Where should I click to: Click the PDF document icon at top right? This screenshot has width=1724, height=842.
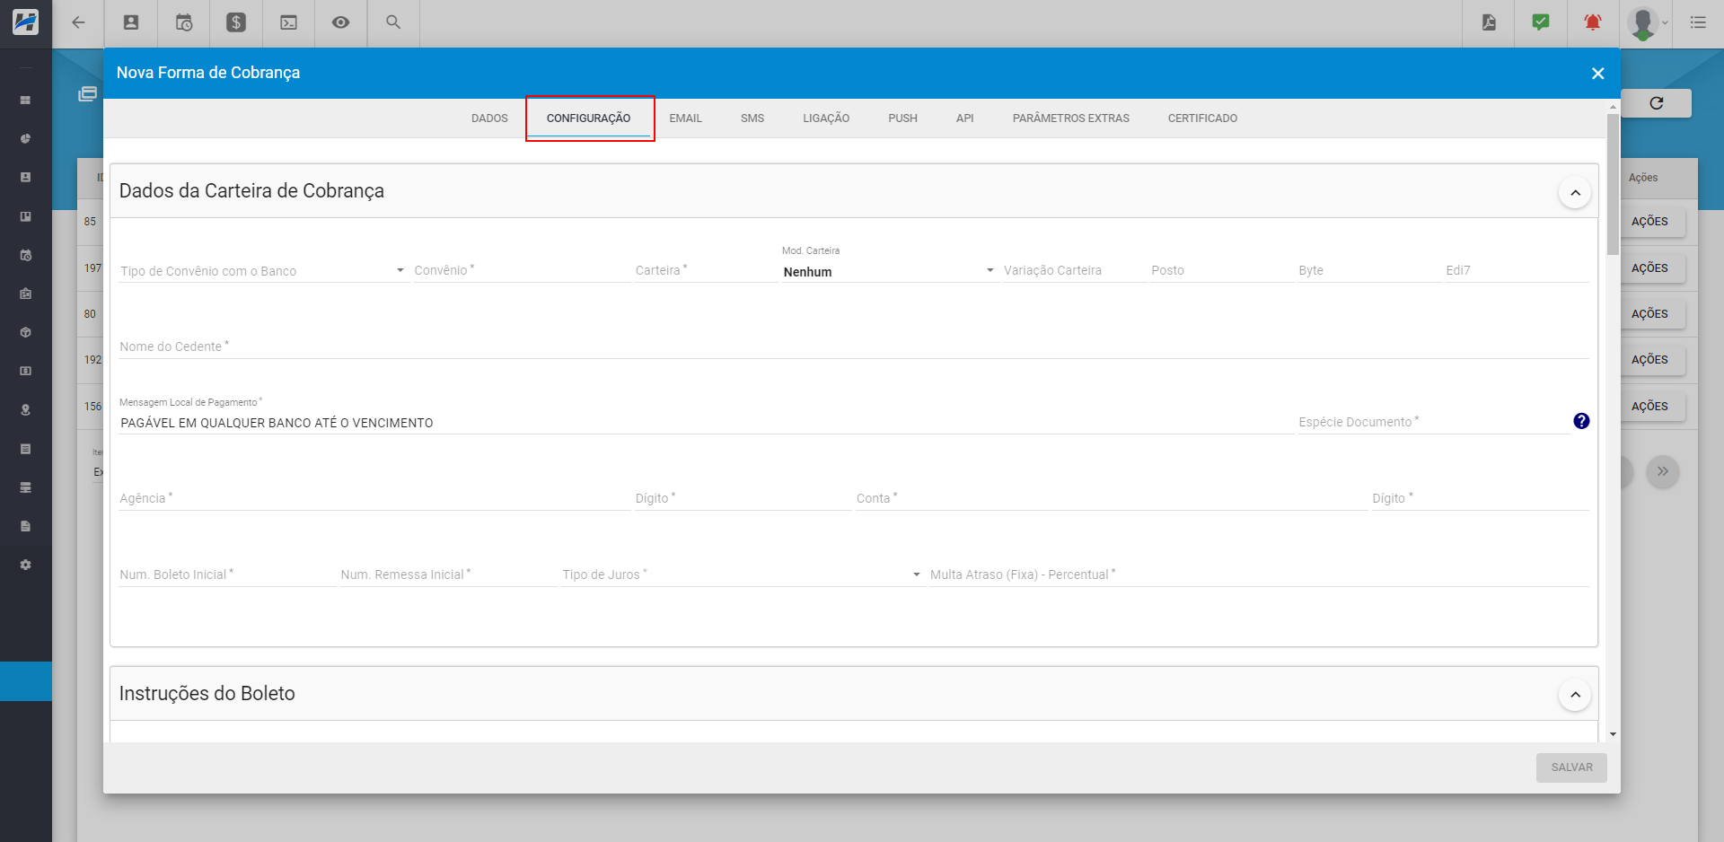click(x=1489, y=23)
